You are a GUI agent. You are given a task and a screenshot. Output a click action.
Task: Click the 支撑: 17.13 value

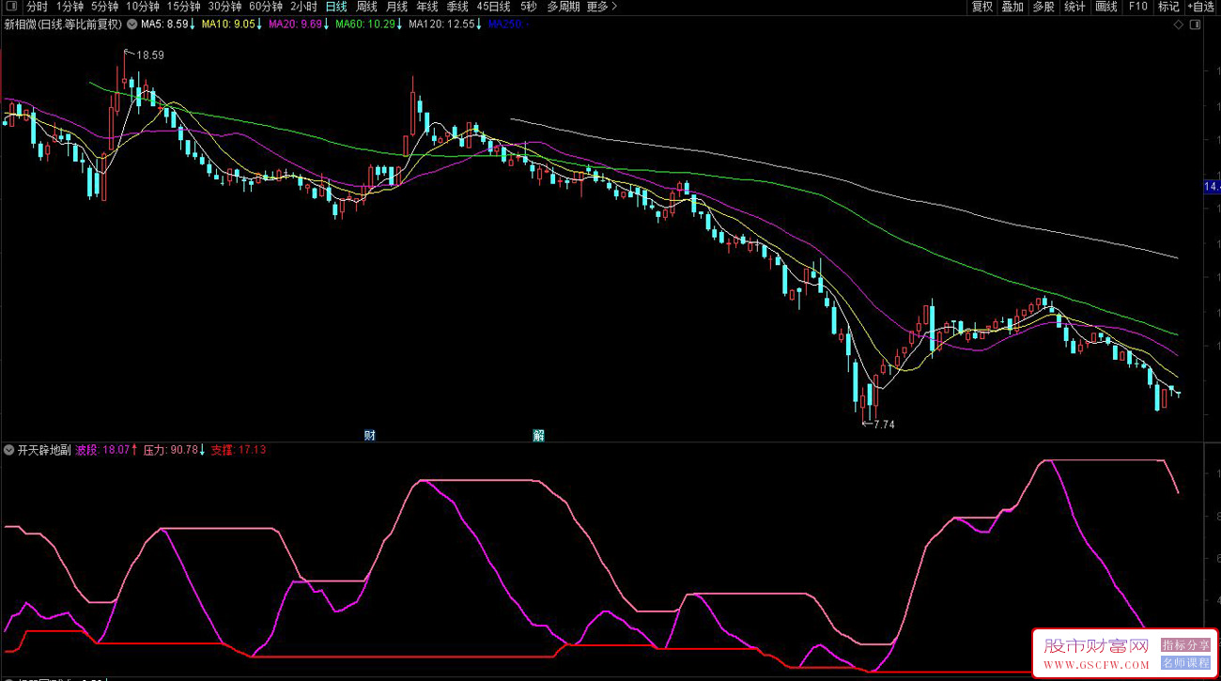pyautogui.click(x=239, y=450)
